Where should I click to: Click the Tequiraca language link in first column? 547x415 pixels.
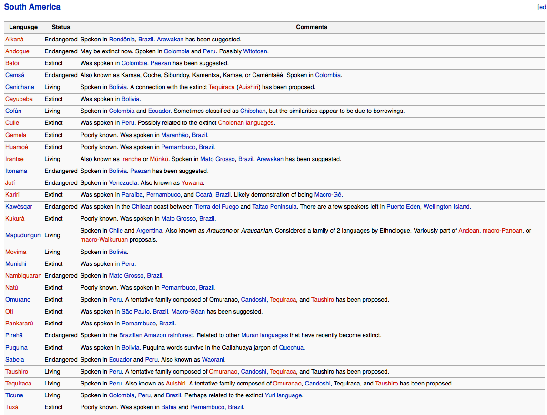[18, 383]
